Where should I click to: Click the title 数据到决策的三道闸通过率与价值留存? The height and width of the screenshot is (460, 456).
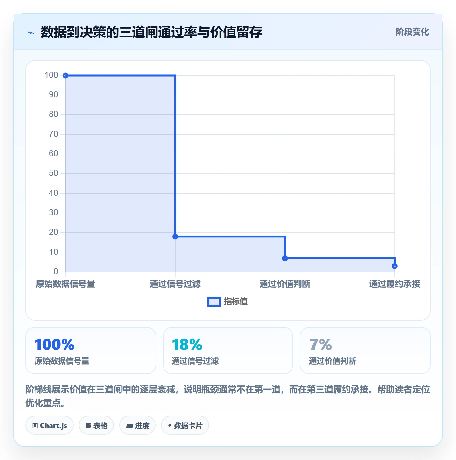point(151,32)
